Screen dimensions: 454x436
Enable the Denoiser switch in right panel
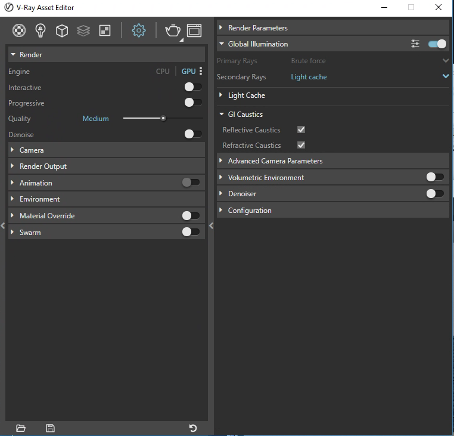[x=435, y=193]
